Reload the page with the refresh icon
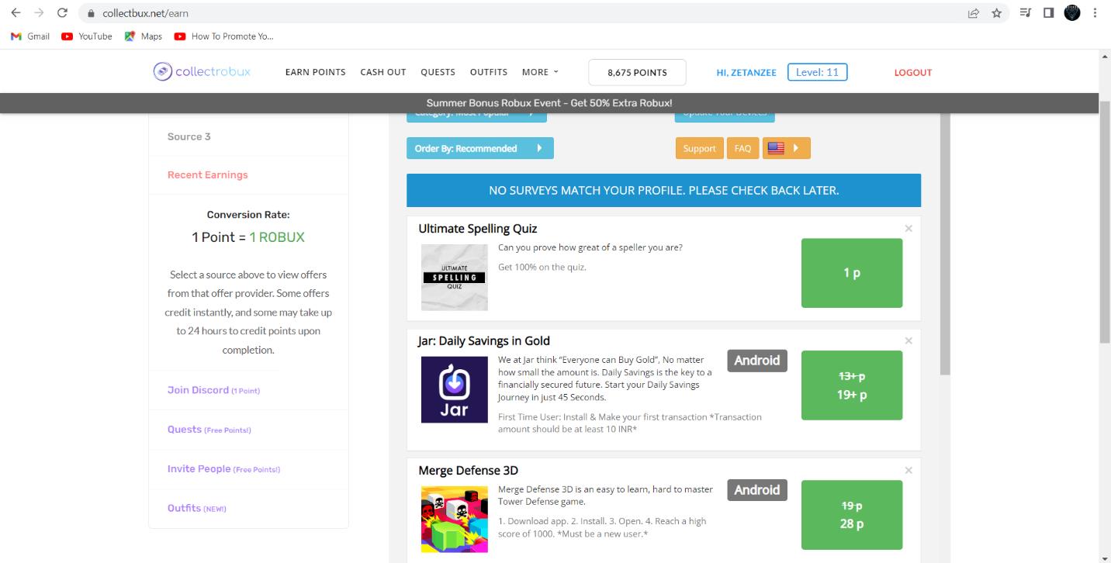Viewport: 1111px width, 563px height. (x=63, y=13)
